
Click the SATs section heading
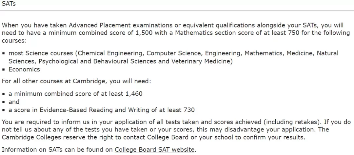pos(9,4)
